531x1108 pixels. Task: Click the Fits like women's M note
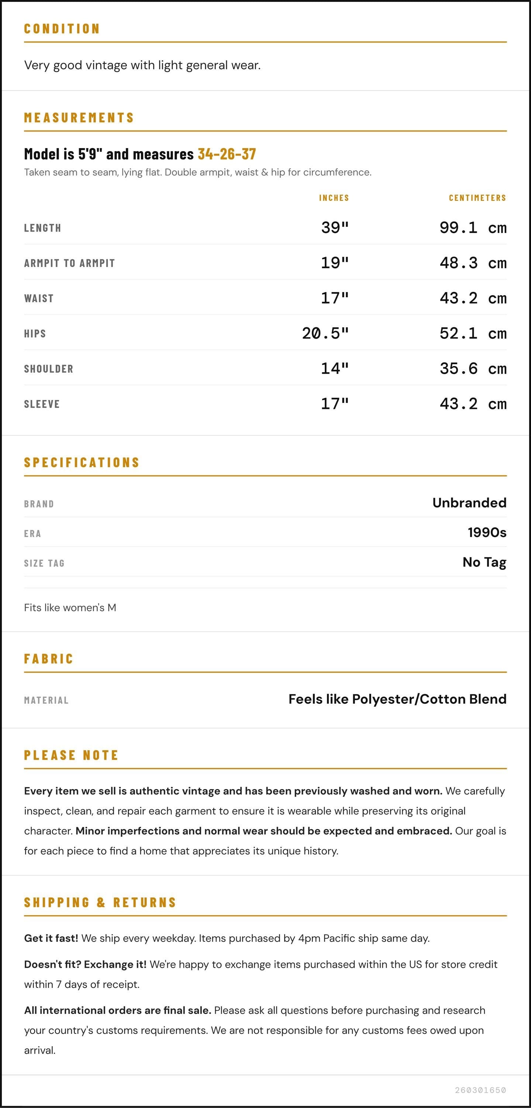tap(70, 608)
